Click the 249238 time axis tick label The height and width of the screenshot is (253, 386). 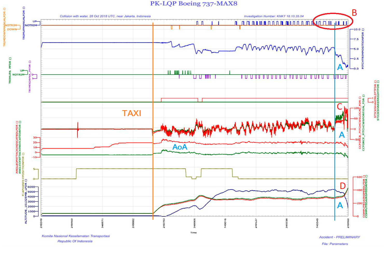pos(287,223)
